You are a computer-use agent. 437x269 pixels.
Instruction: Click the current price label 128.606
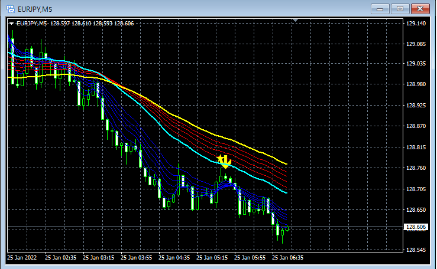416,227
